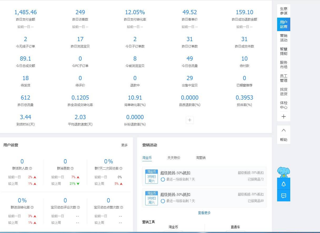Viewport: 320px width, 233px height.
Task: Click the 淘金币 date badge on the 30% activity
Action: click(x=152, y=198)
